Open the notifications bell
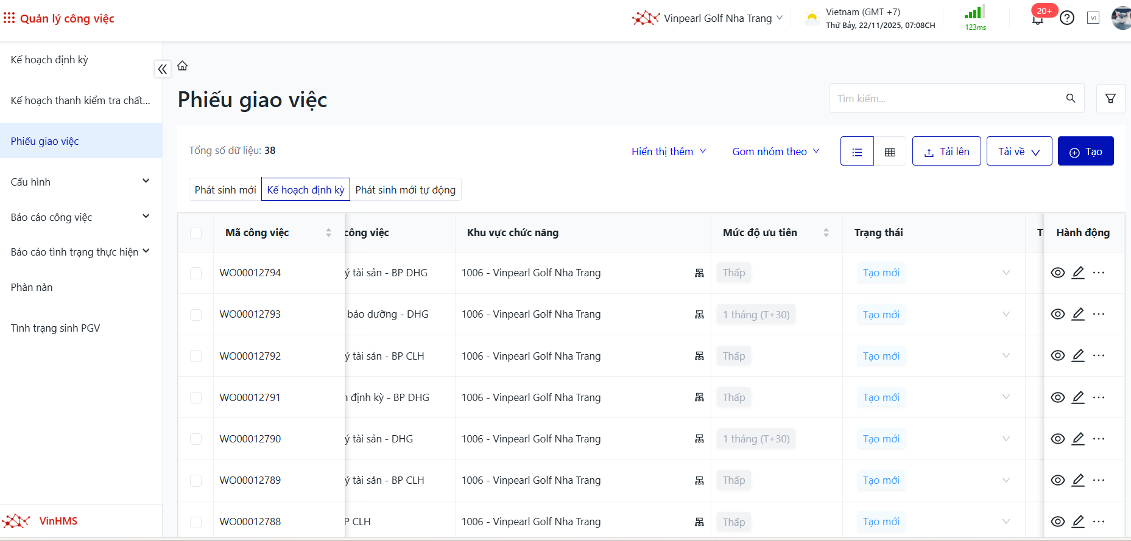The image size is (1131, 541). pos(1038,19)
